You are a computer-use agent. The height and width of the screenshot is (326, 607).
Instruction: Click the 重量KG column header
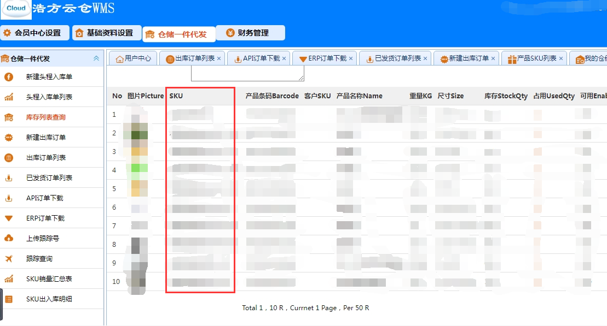tap(421, 96)
